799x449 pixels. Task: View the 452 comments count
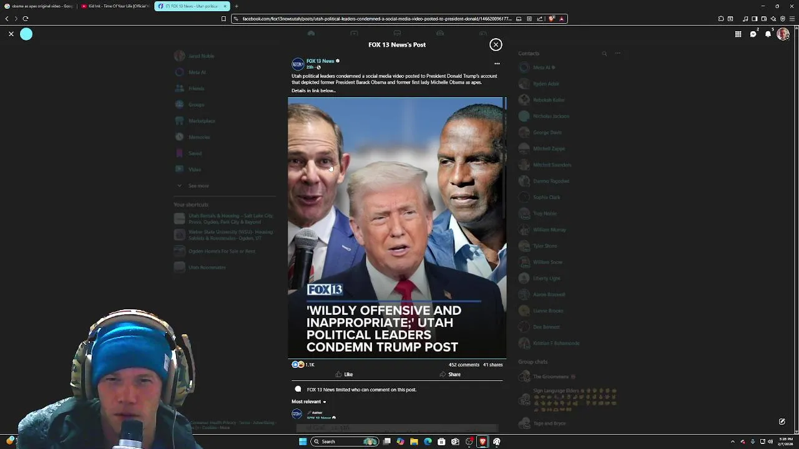tap(464, 365)
